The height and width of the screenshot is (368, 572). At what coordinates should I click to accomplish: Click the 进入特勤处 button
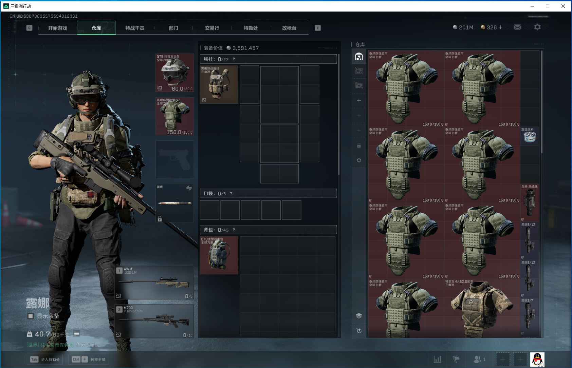[x=45, y=360]
